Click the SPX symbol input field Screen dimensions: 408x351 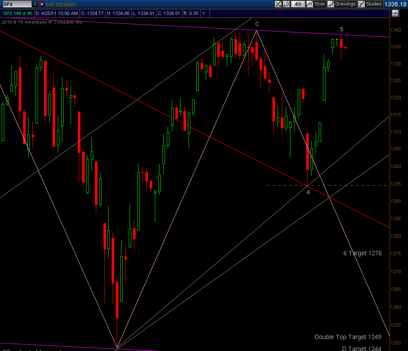click(x=16, y=4)
